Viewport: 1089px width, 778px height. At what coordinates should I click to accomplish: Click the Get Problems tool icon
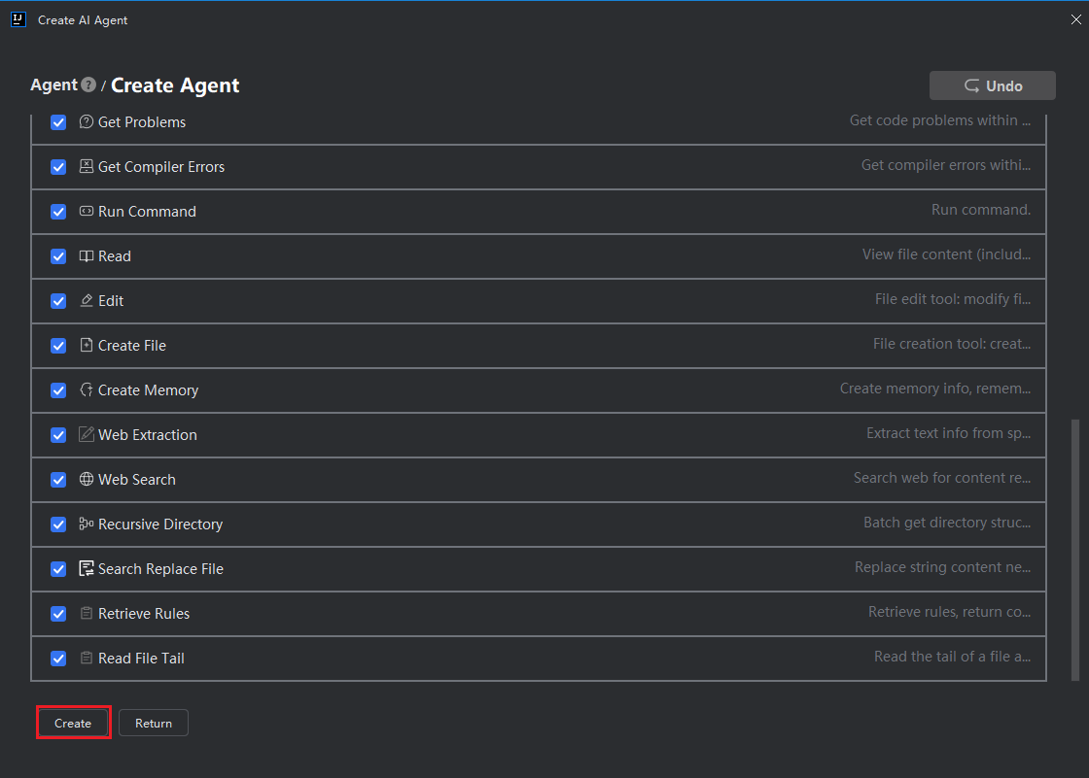point(86,122)
